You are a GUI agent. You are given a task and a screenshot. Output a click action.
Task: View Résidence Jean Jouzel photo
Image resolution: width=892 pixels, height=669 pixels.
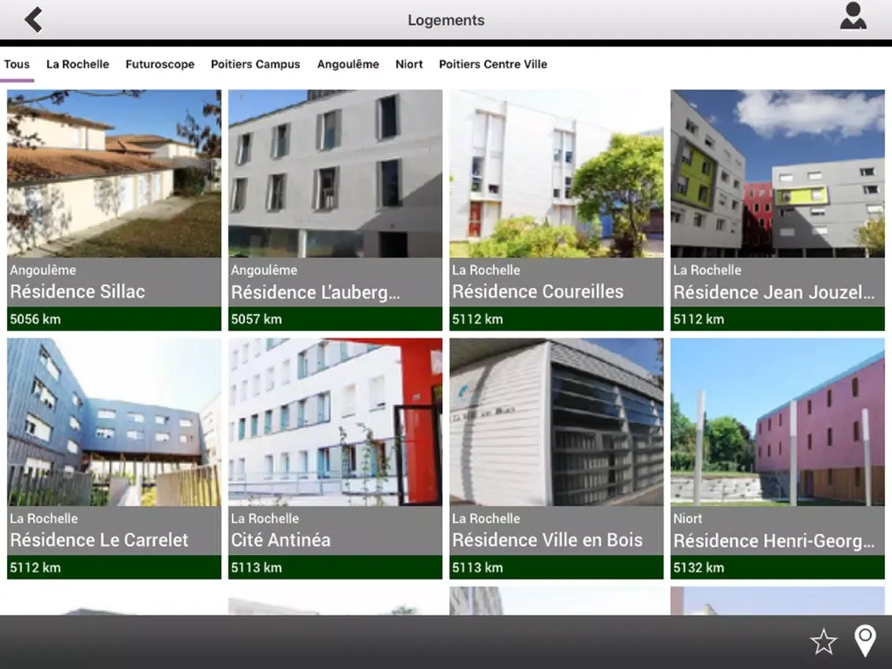(777, 174)
